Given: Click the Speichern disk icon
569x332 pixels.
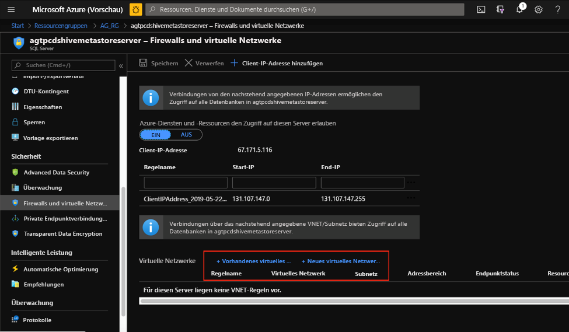Looking at the screenshot, I should point(143,63).
